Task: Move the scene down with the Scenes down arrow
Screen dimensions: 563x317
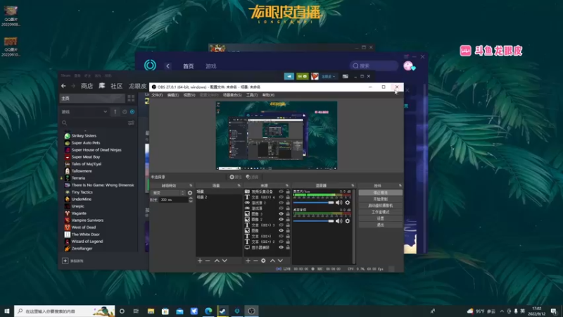Action: pos(224,261)
